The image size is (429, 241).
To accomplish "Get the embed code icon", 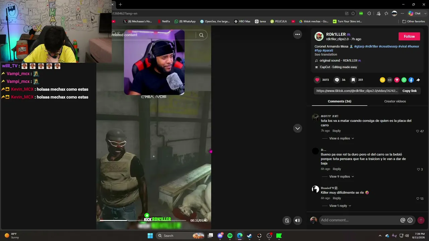I will pyautogui.click(x=389, y=80).
